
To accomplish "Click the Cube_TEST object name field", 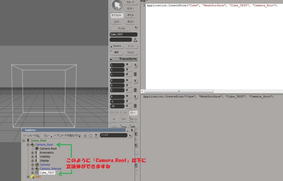I will [123, 34].
